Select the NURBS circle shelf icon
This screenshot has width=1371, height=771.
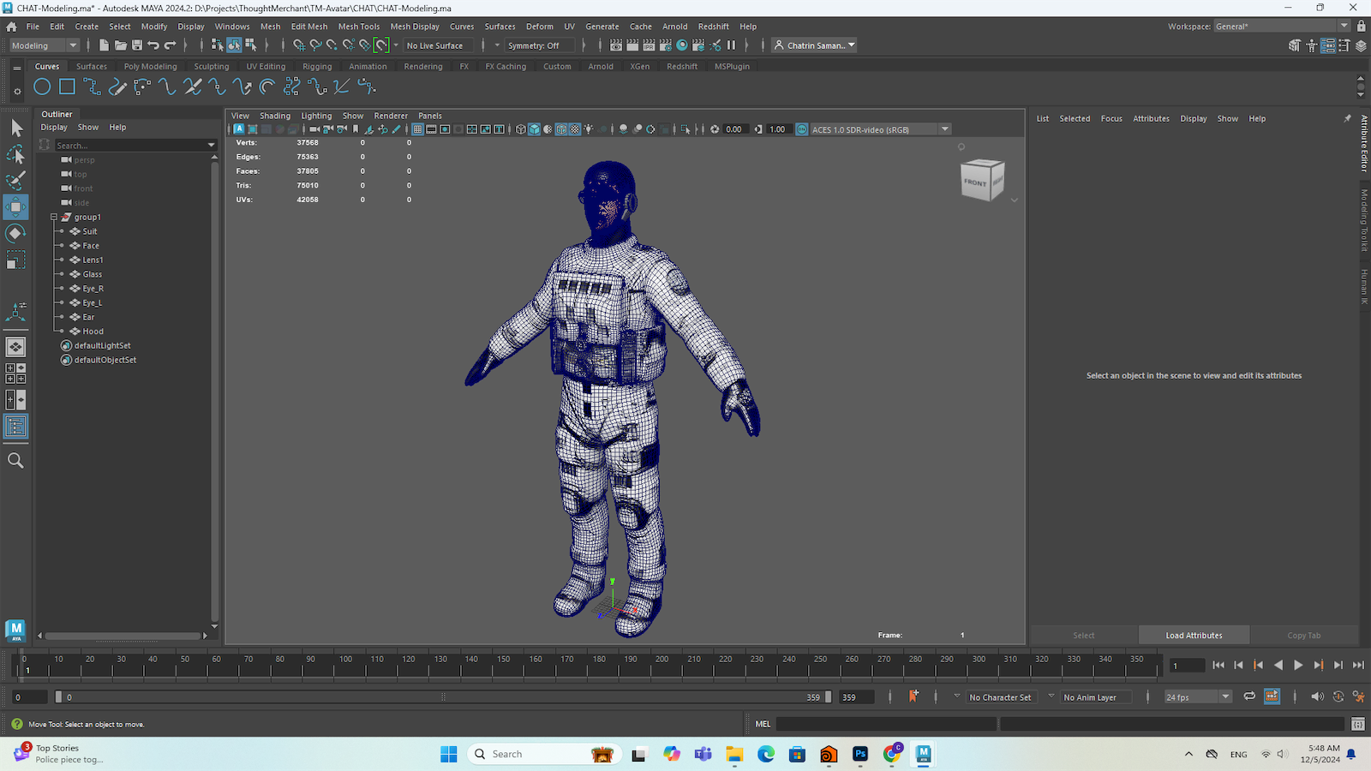coord(42,87)
